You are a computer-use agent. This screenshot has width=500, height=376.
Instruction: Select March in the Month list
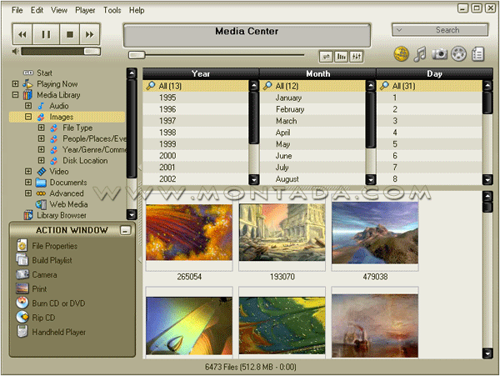[x=286, y=121]
